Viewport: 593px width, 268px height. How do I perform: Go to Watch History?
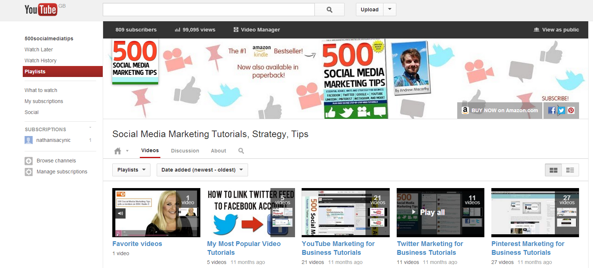click(x=40, y=60)
